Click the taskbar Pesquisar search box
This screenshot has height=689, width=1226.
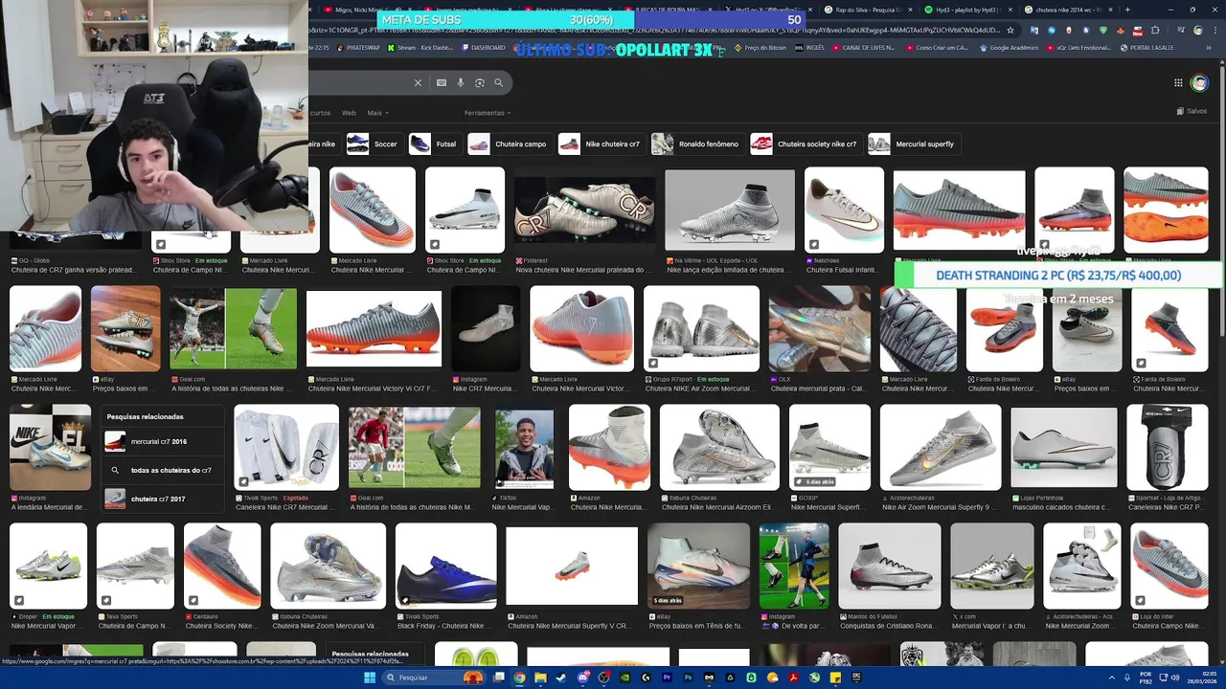(x=435, y=678)
